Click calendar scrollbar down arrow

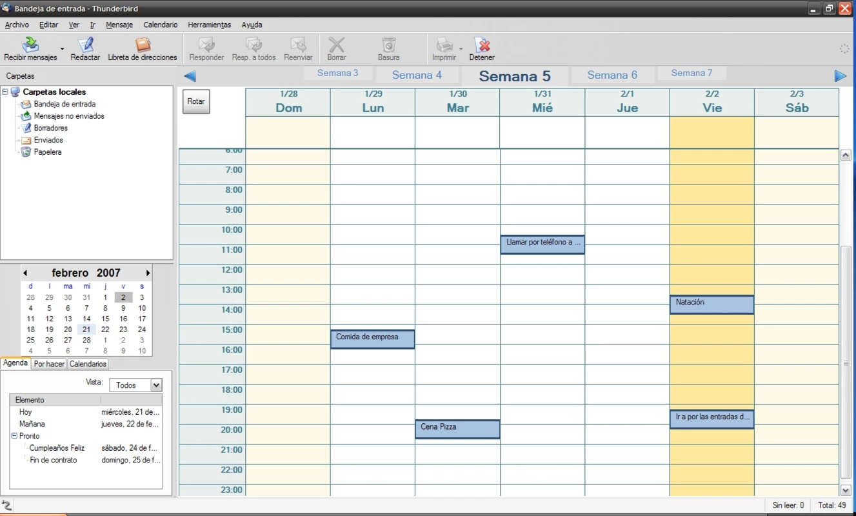[x=846, y=491]
